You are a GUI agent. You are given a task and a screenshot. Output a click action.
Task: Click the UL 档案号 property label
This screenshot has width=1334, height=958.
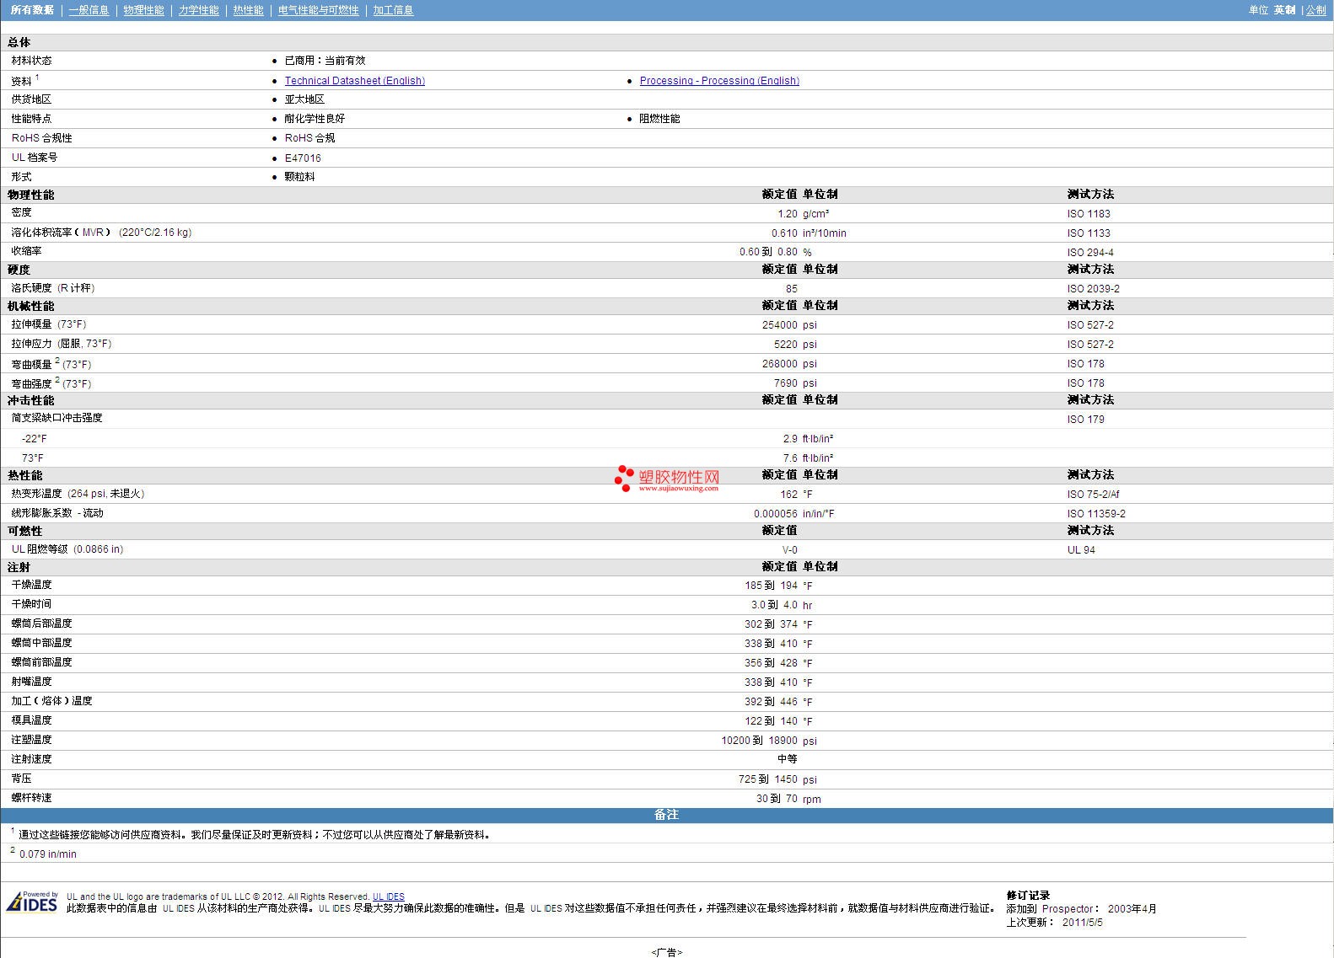pyautogui.click(x=35, y=158)
